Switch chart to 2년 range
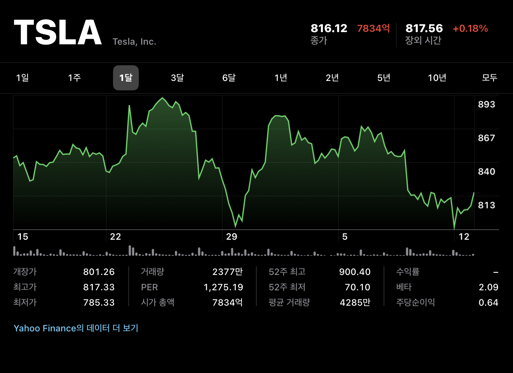The height and width of the screenshot is (373, 513). 332,77
